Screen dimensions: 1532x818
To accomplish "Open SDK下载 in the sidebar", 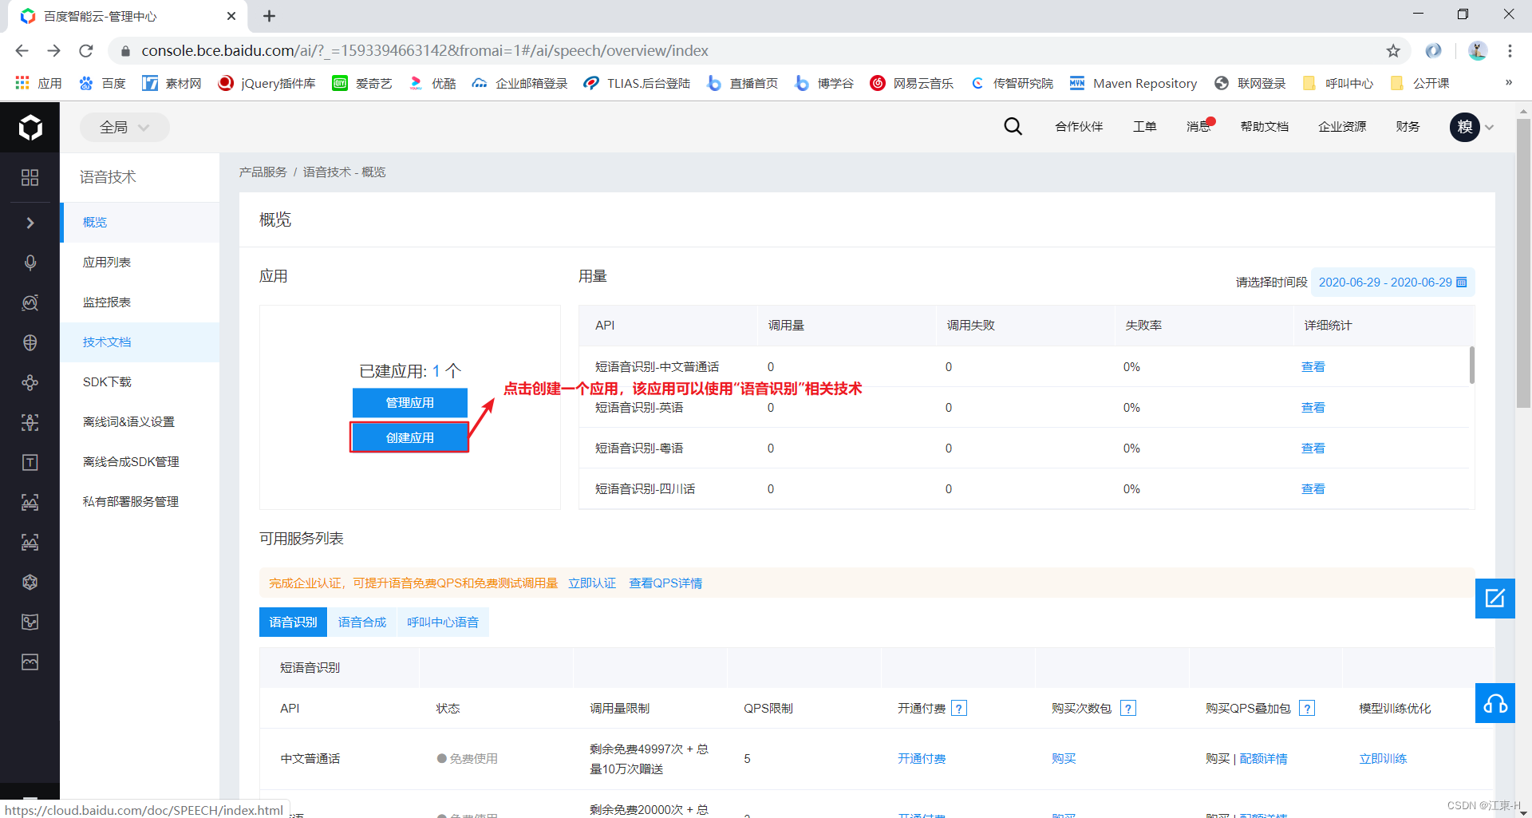I will click(140, 382).
